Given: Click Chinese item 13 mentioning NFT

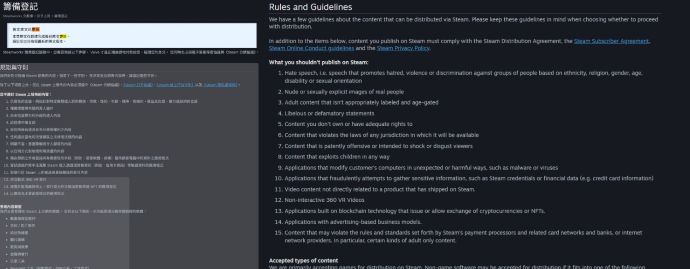Looking at the screenshot, I should click(63, 187).
